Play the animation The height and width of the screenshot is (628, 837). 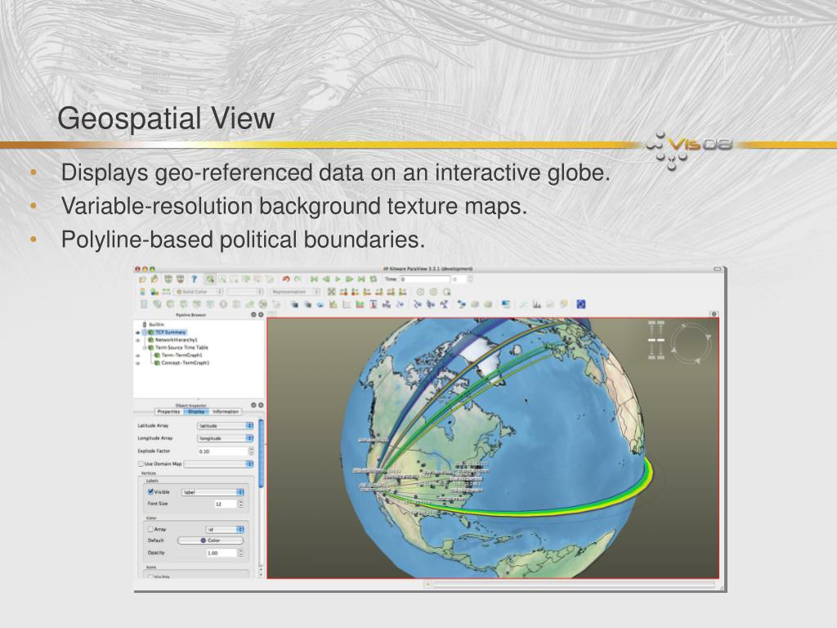[338, 280]
